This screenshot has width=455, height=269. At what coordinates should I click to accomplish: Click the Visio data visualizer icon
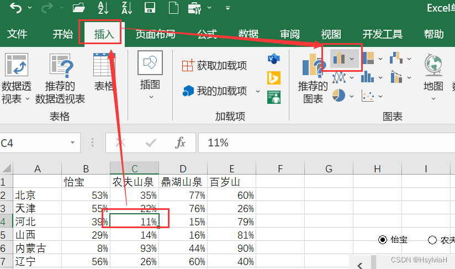[274, 59]
